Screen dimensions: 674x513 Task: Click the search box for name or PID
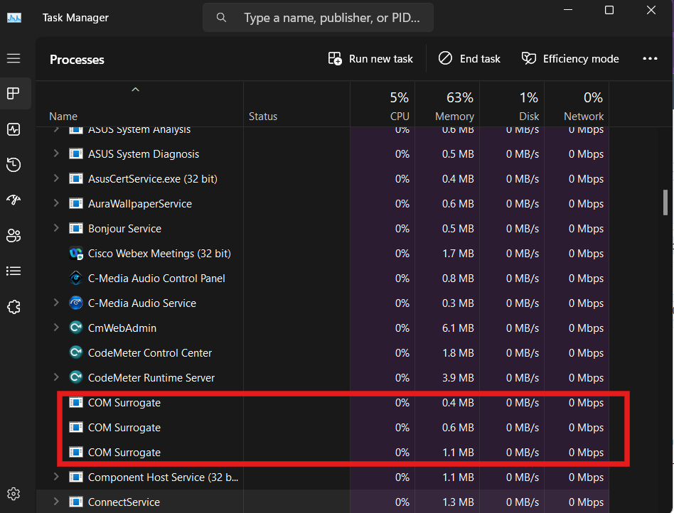[x=318, y=18]
